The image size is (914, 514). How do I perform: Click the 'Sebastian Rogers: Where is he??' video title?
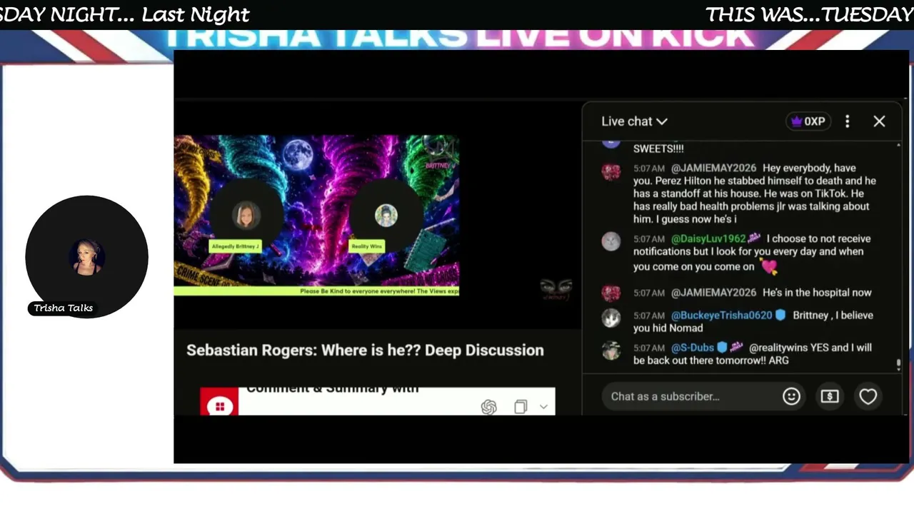tap(365, 350)
